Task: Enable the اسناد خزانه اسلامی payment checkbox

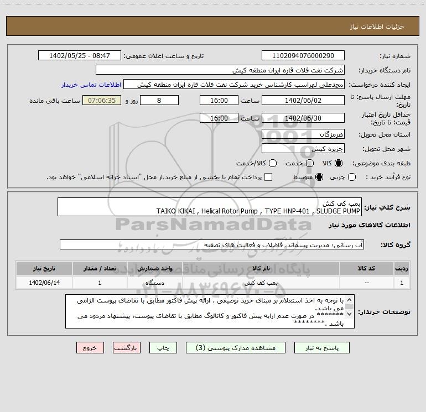Action: coord(268,177)
